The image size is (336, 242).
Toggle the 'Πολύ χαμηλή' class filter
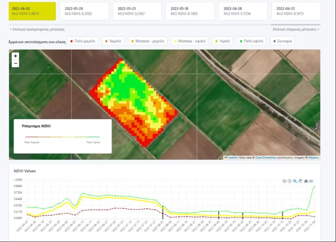point(83,41)
